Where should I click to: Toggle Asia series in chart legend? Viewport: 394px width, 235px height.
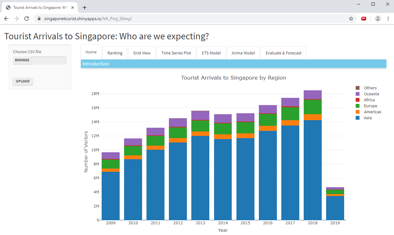pyautogui.click(x=367, y=118)
